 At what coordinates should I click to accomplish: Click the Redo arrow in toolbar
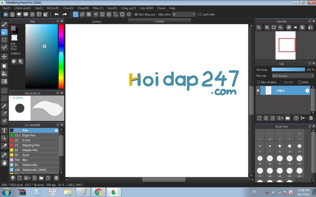pos(65,14)
